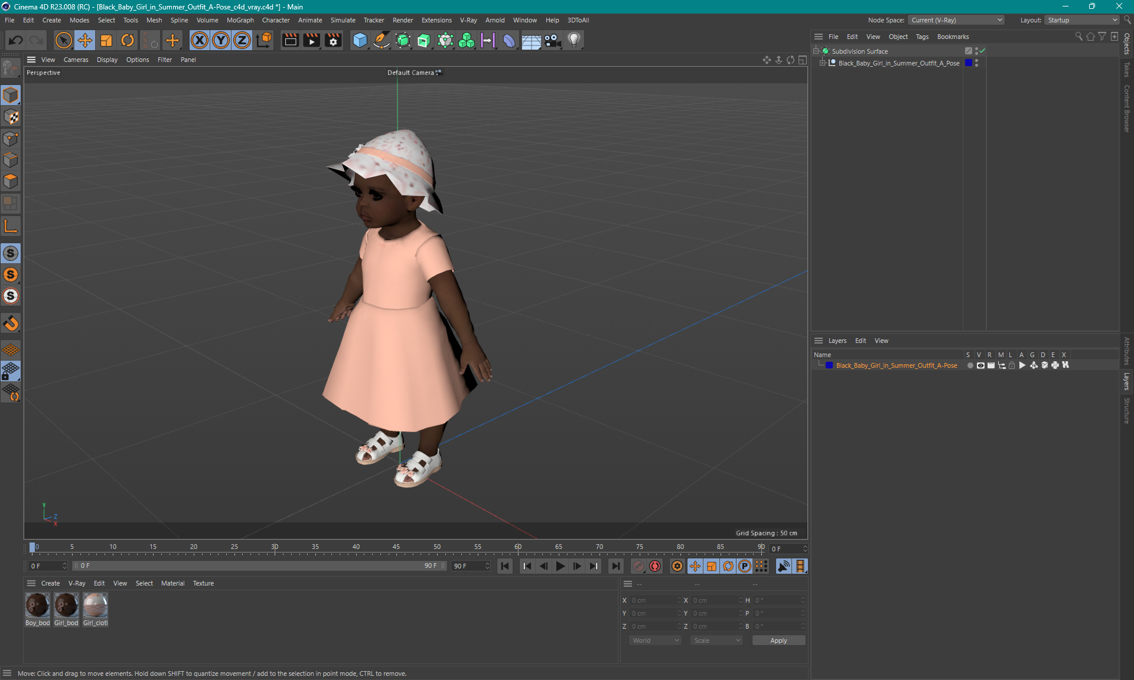Open Render Settings icon
This screenshot has width=1134, height=680.
[x=333, y=40]
